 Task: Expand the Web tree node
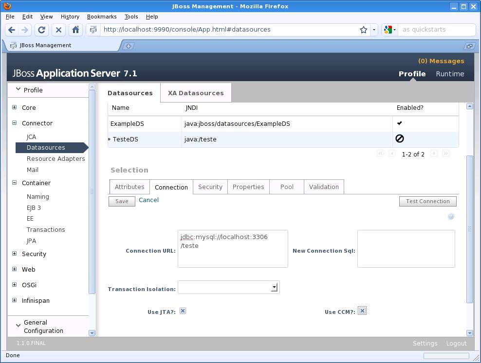15,269
